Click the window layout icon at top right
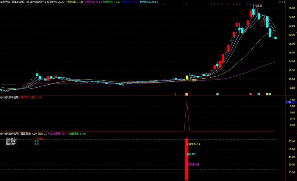Viewport: 297px width, 181px height. click(283, 2)
